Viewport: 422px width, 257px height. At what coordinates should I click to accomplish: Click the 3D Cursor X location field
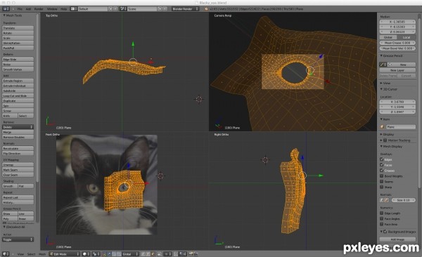[397, 102]
